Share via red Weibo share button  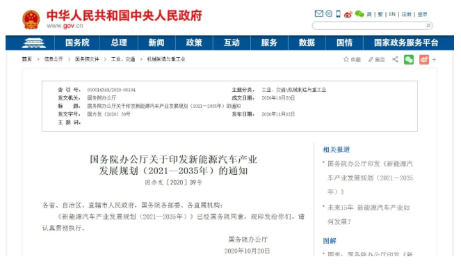(424, 59)
